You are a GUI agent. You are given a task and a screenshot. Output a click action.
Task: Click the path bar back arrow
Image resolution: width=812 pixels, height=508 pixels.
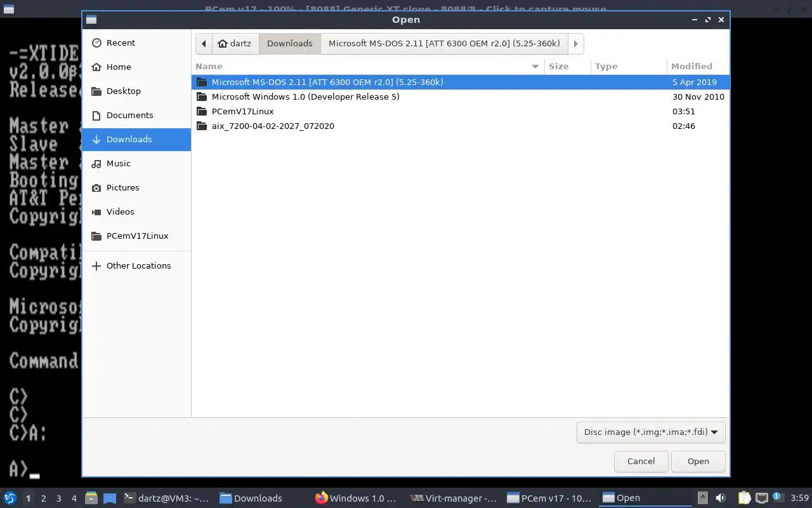point(204,43)
